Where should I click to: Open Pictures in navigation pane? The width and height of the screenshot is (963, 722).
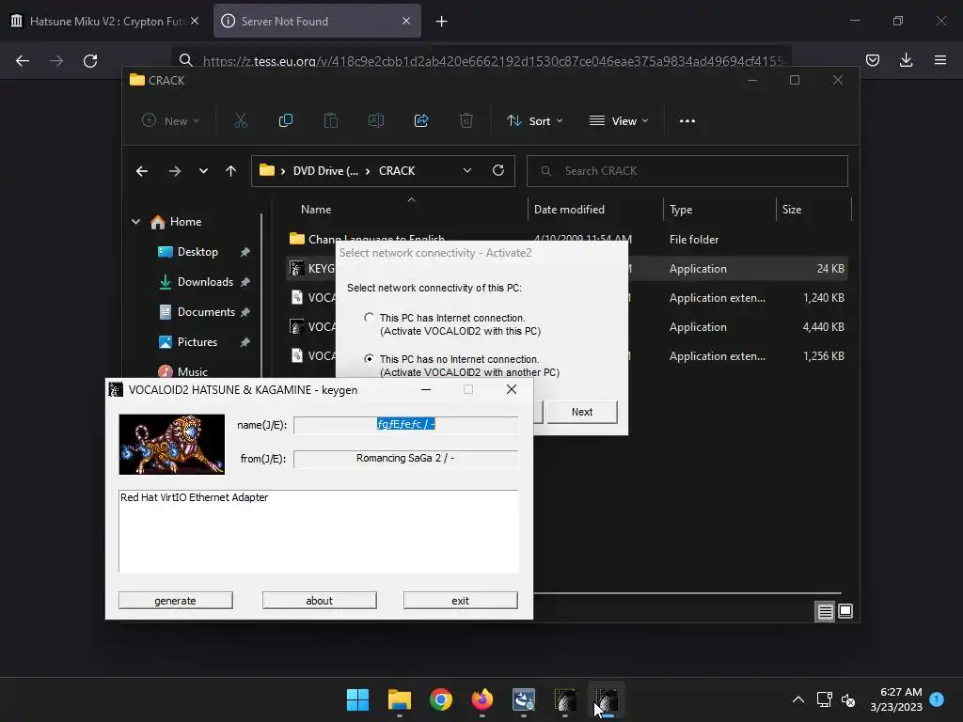pyautogui.click(x=197, y=342)
